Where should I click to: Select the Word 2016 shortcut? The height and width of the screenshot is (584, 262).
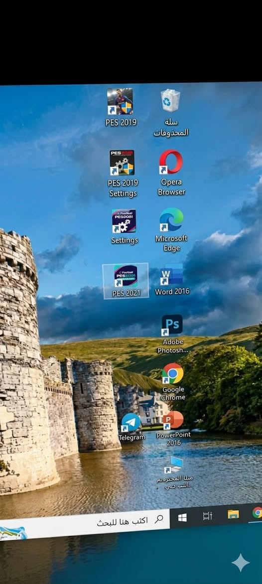tap(172, 280)
